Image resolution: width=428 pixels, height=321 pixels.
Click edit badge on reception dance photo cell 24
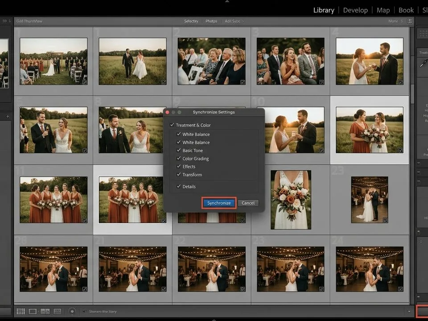400,289
